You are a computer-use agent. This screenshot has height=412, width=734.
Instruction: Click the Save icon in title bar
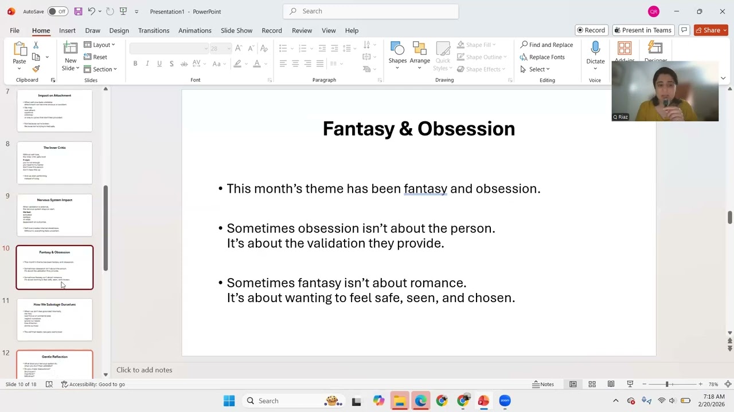click(x=78, y=11)
